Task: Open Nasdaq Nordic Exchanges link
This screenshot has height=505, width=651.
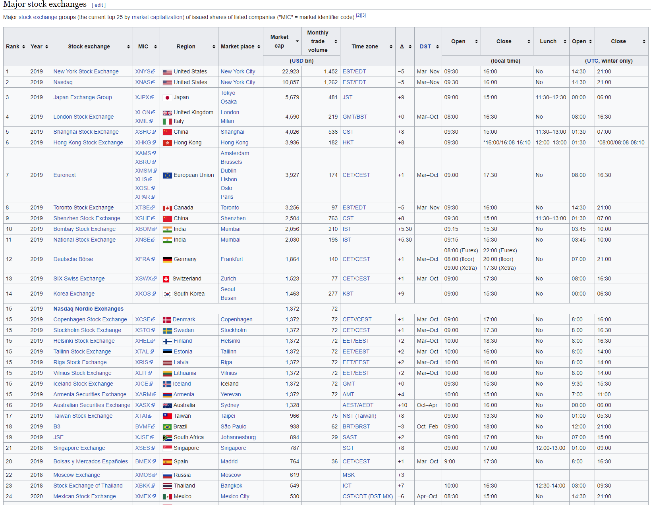Action: pyautogui.click(x=89, y=309)
